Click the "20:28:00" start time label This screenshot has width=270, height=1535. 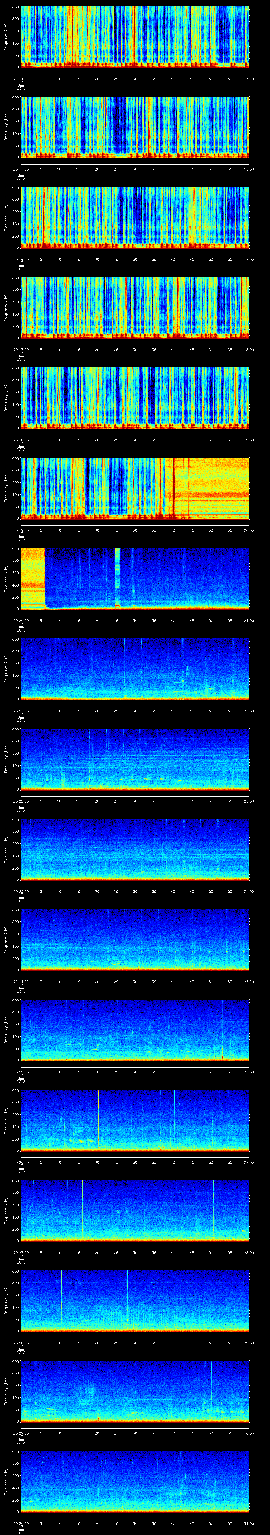click(x=21, y=1342)
